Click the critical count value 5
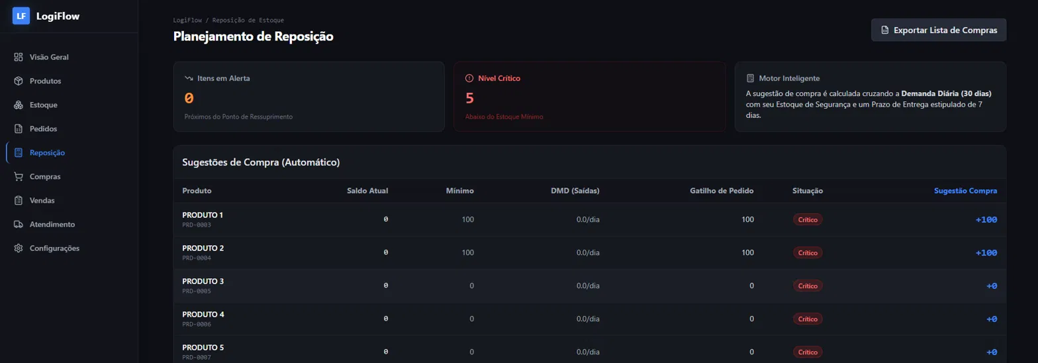Screen dimensions: 1038x363 click(x=470, y=98)
